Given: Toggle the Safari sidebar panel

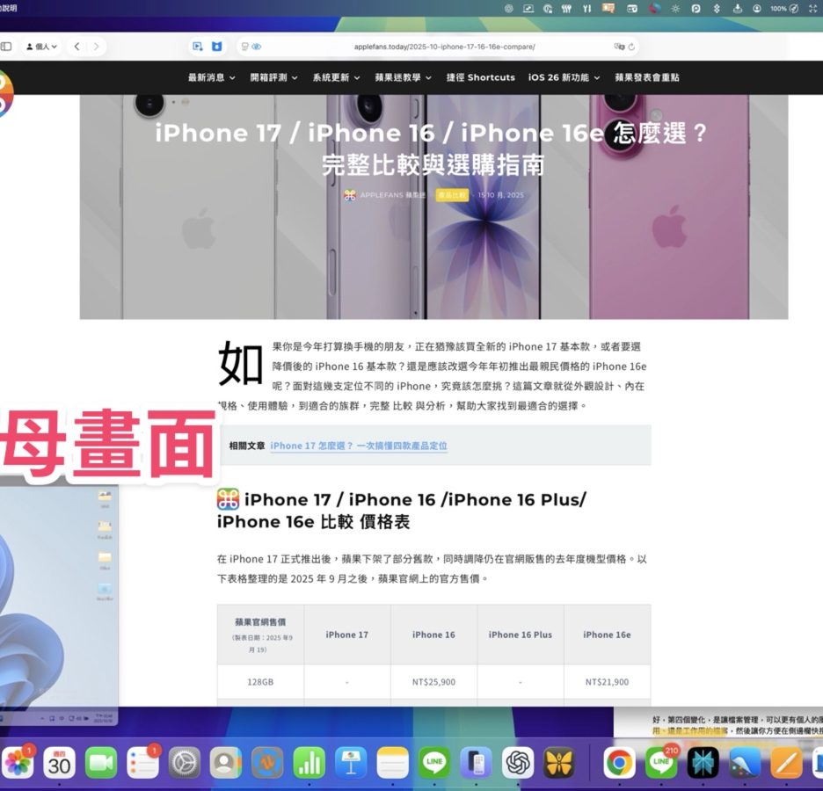Looking at the screenshot, I should [6, 47].
